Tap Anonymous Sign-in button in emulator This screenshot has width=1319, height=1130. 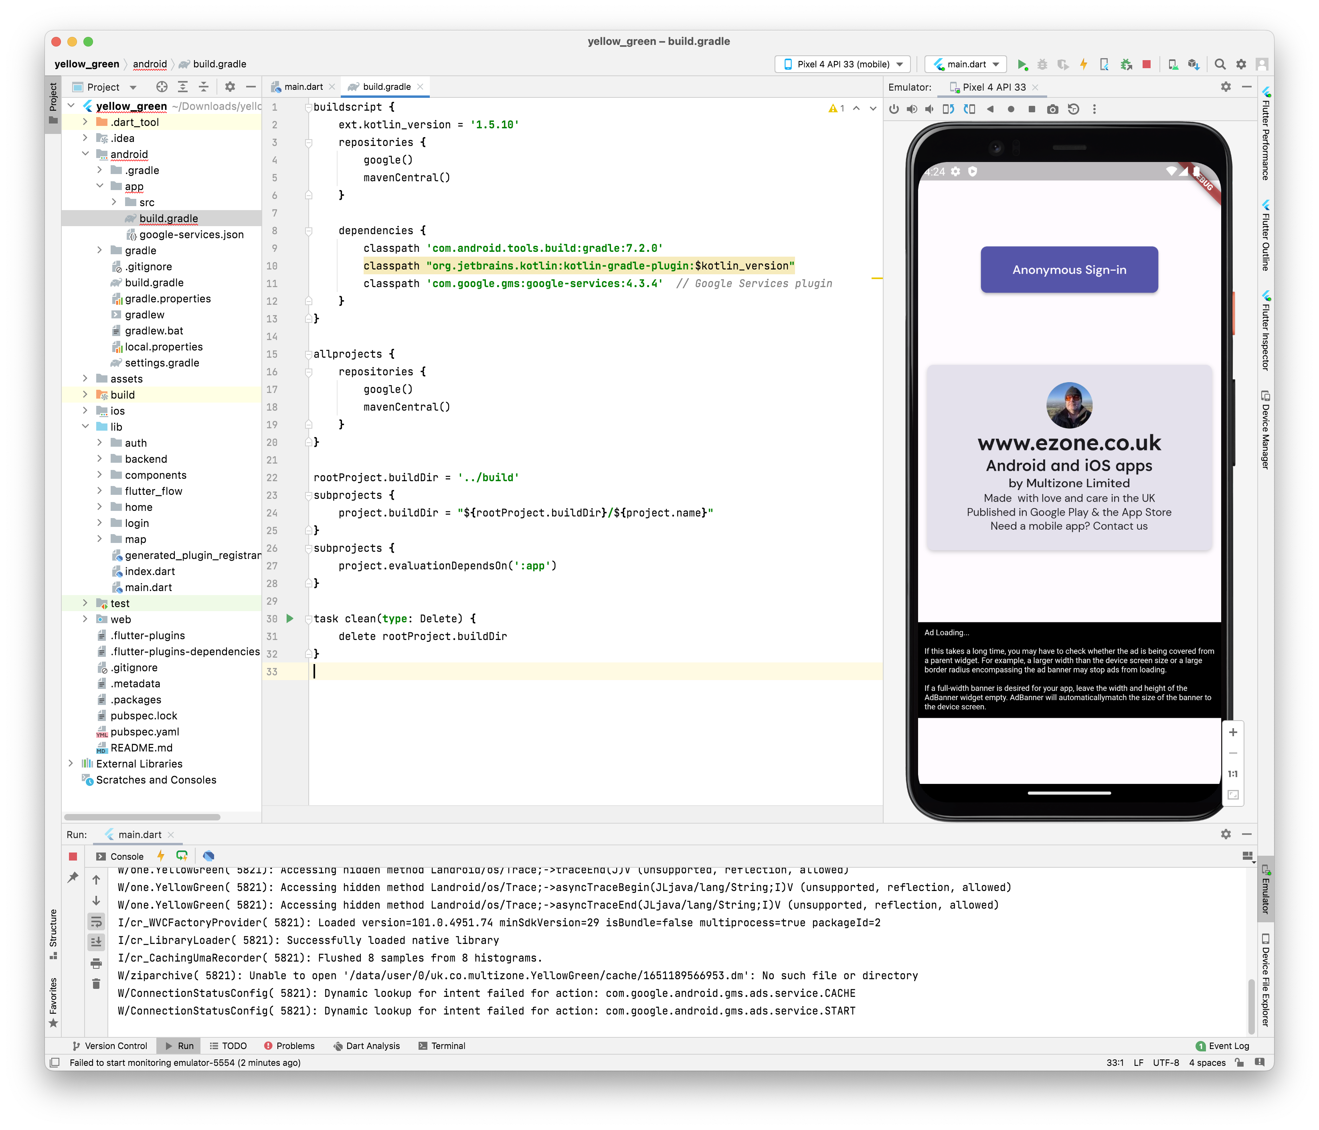point(1069,269)
